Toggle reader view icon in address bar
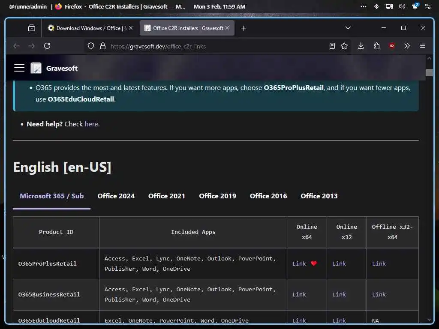The height and width of the screenshot is (329, 439). (x=332, y=46)
